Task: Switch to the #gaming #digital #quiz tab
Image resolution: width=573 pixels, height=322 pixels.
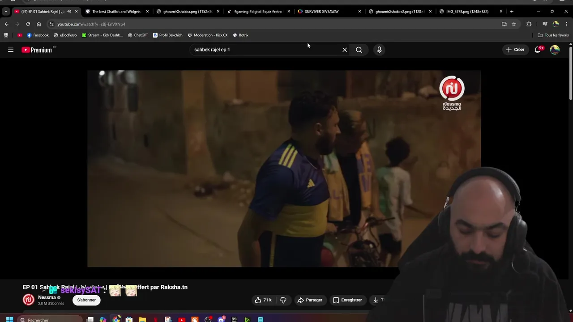Action: pos(258,11)
